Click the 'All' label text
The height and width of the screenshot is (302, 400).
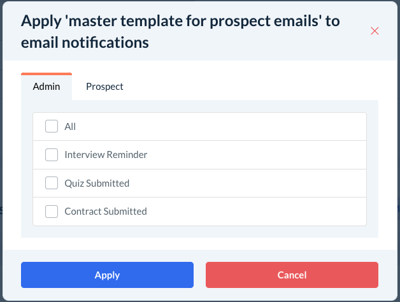pos(70,127)
